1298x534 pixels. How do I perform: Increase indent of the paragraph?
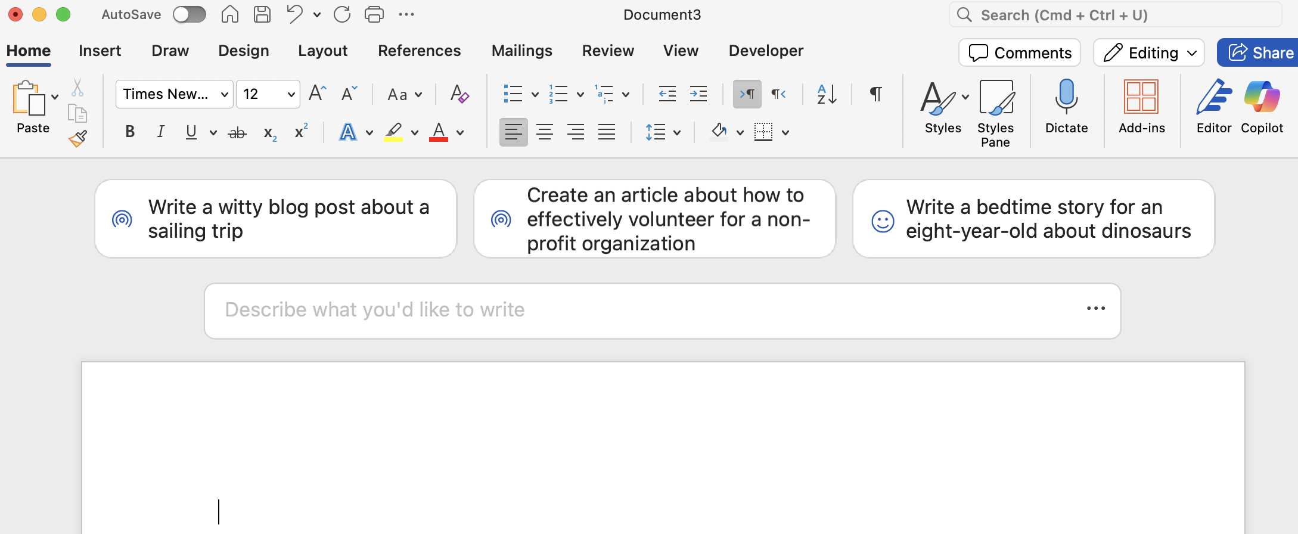[x=698, y=94]
